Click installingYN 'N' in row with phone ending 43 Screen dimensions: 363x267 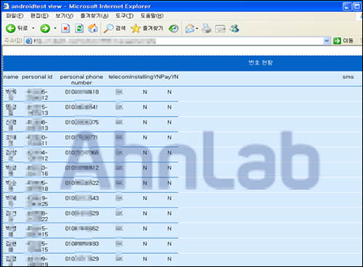[144, 198]
